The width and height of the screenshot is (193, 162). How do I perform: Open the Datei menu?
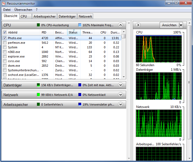pyautogui.click(x=7, y=10)
